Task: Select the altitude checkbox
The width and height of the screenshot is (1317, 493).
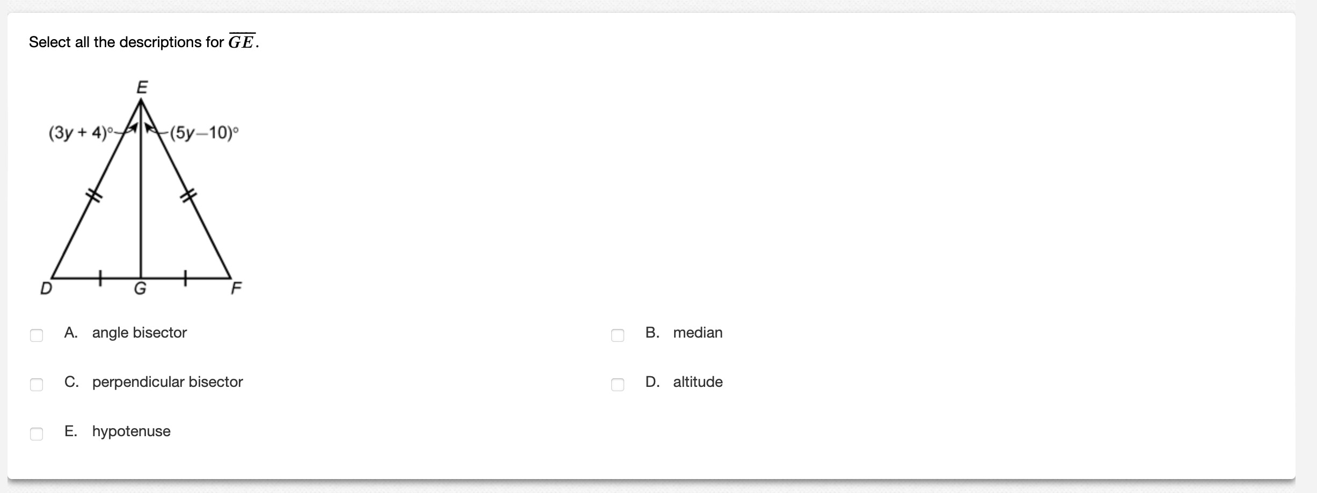Action: tap(618, 385)
